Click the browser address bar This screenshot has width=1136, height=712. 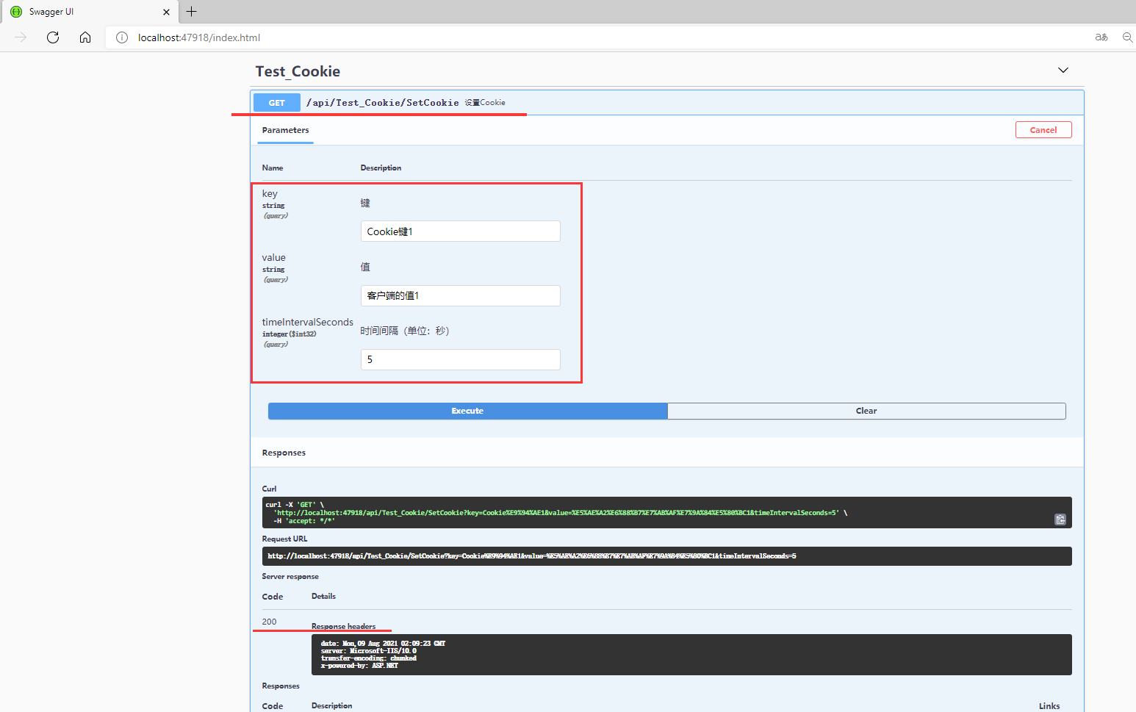click(x=294, y=37)
